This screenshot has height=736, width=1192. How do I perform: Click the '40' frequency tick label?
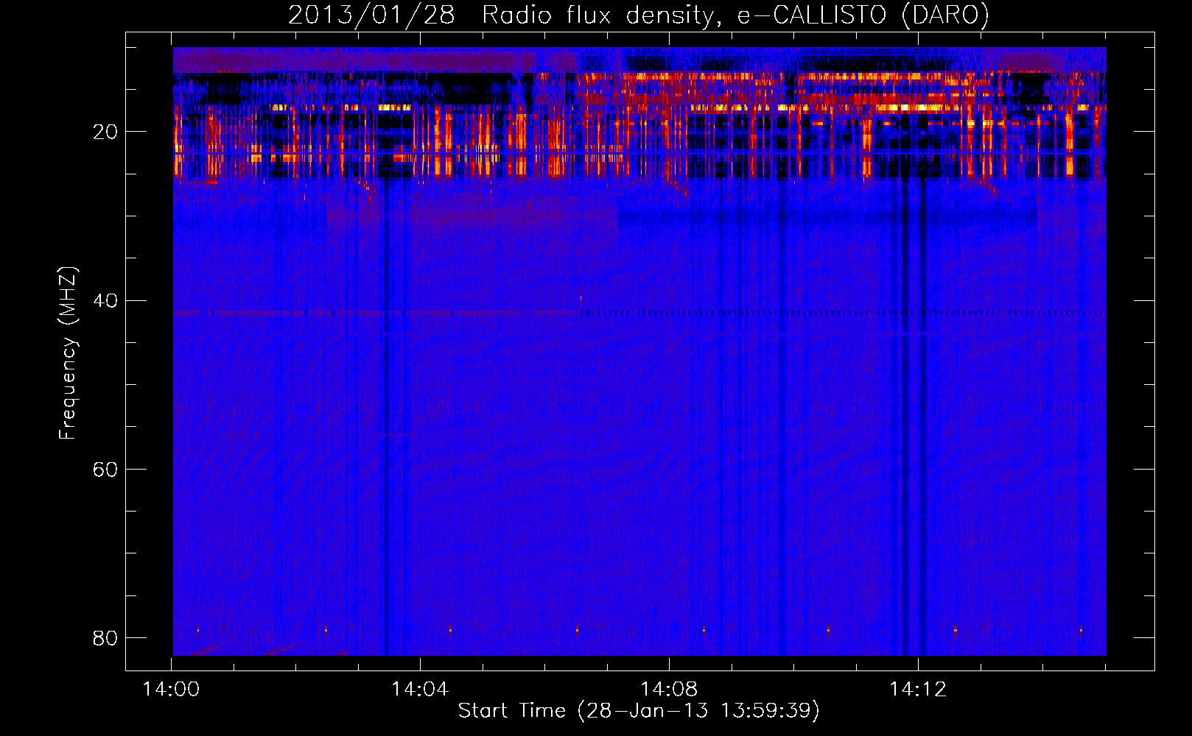pyautogui.click(x=105, y=301)
